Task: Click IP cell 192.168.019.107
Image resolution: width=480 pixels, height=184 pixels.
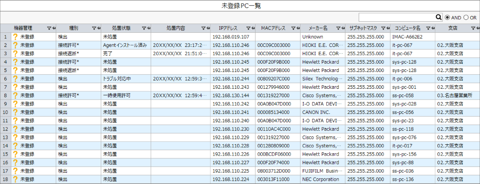Action: [233, 36]
